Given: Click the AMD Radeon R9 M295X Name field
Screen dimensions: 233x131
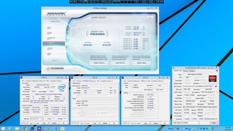Looking at the screenshot, I should [x=195, y=74].
